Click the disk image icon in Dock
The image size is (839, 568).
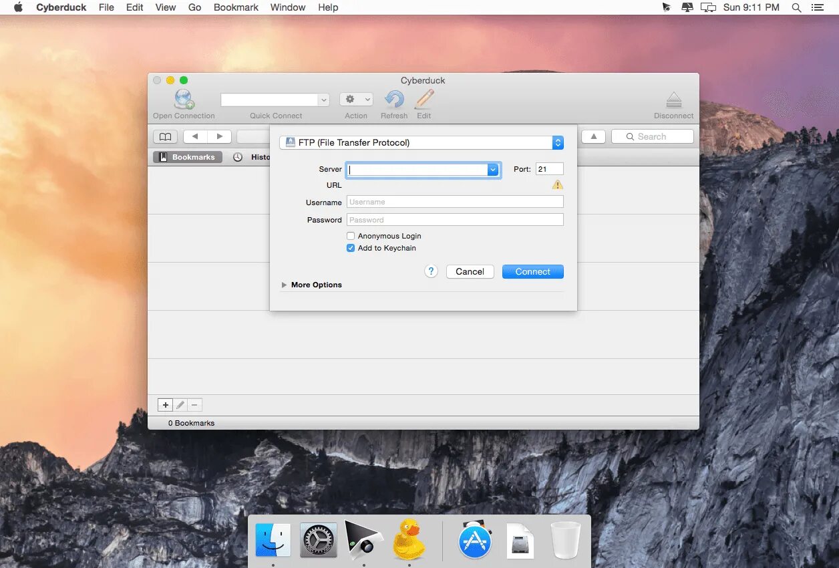coord(520,540)
